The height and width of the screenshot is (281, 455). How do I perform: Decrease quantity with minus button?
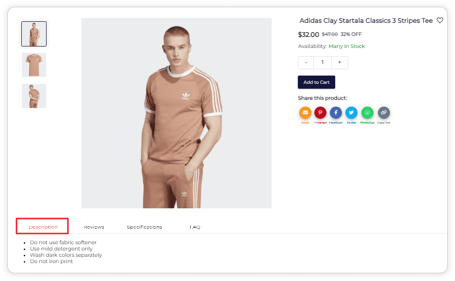306,62
